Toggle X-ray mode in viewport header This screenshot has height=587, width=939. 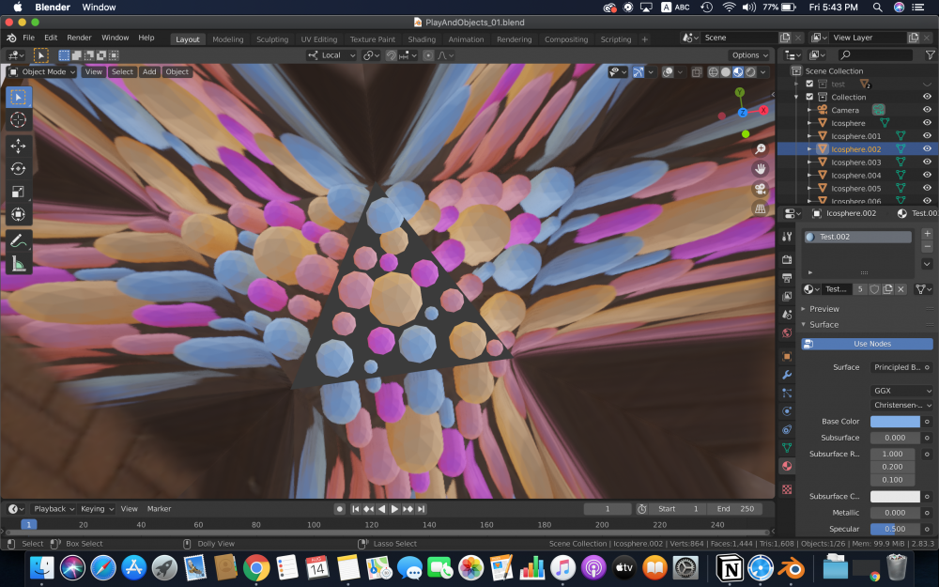click(x=697, y=72)
